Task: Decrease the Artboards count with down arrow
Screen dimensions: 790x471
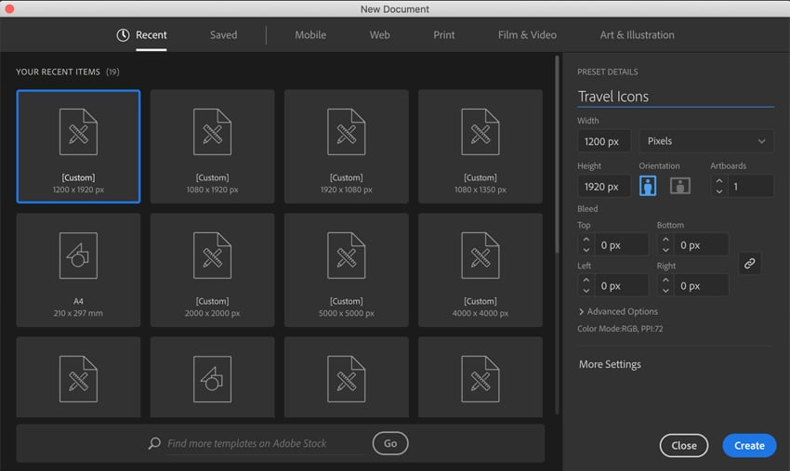Action: coord(719,191)
